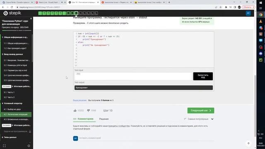Open the PP user avatar menu in the header
This screenshot has width=265, height=149.
coord(248,13)
